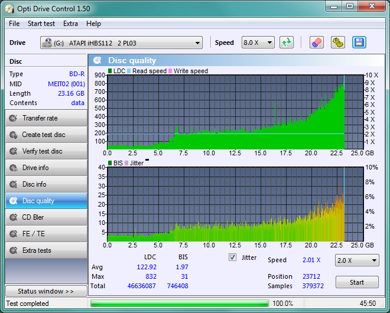Click the drive icon in drive selector
390x313 pixels.
pyautogui.click(x=47, y=43)
